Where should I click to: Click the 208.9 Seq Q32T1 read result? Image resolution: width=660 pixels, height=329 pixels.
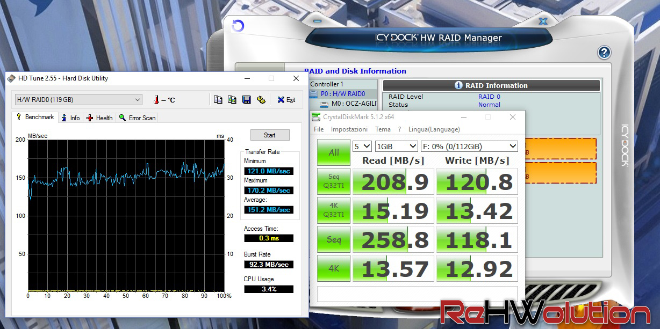click(393, 181)
